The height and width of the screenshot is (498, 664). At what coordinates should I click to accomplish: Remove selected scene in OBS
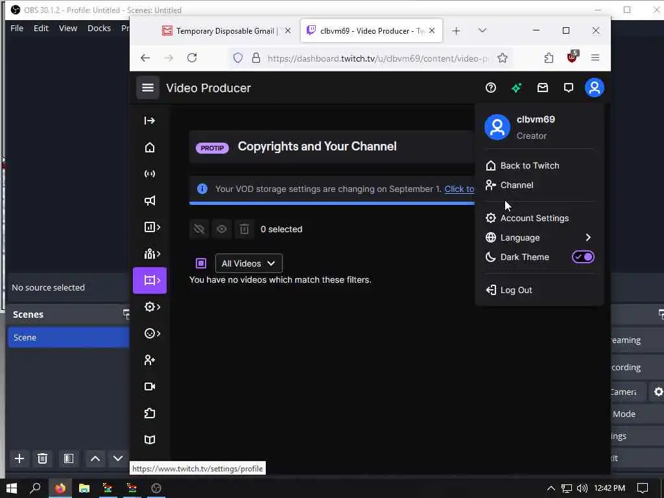coord(42,458)
